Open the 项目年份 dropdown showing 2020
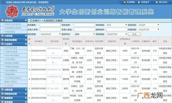172x103 pixels. click(x=84, y=34)
